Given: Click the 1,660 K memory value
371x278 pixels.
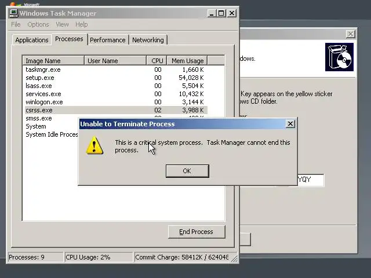Looking at the screenshot, I should tap(193, 69).
